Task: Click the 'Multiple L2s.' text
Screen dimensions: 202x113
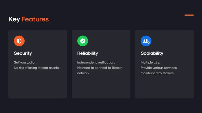Action: point(150,63)
